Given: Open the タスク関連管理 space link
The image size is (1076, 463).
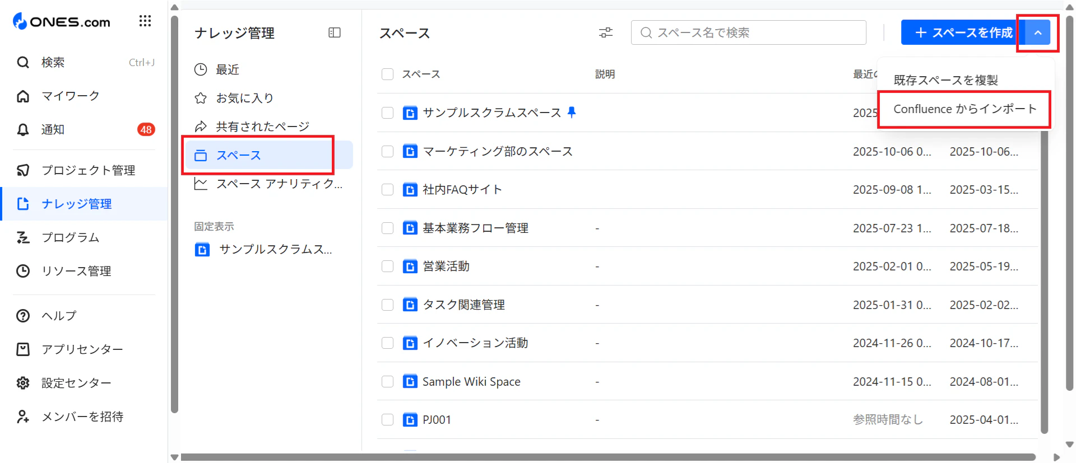Looking at the screenshot, I should [463, 305].
